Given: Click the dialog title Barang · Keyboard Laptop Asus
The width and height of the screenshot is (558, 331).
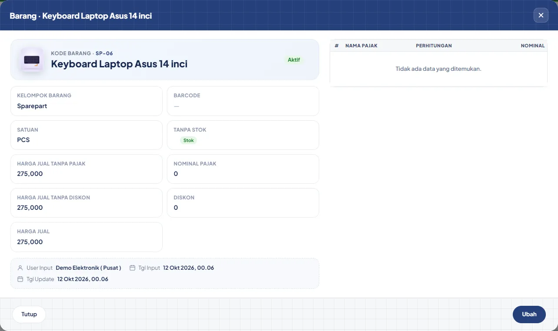Looking at the screenshot, I should point(81,16).
